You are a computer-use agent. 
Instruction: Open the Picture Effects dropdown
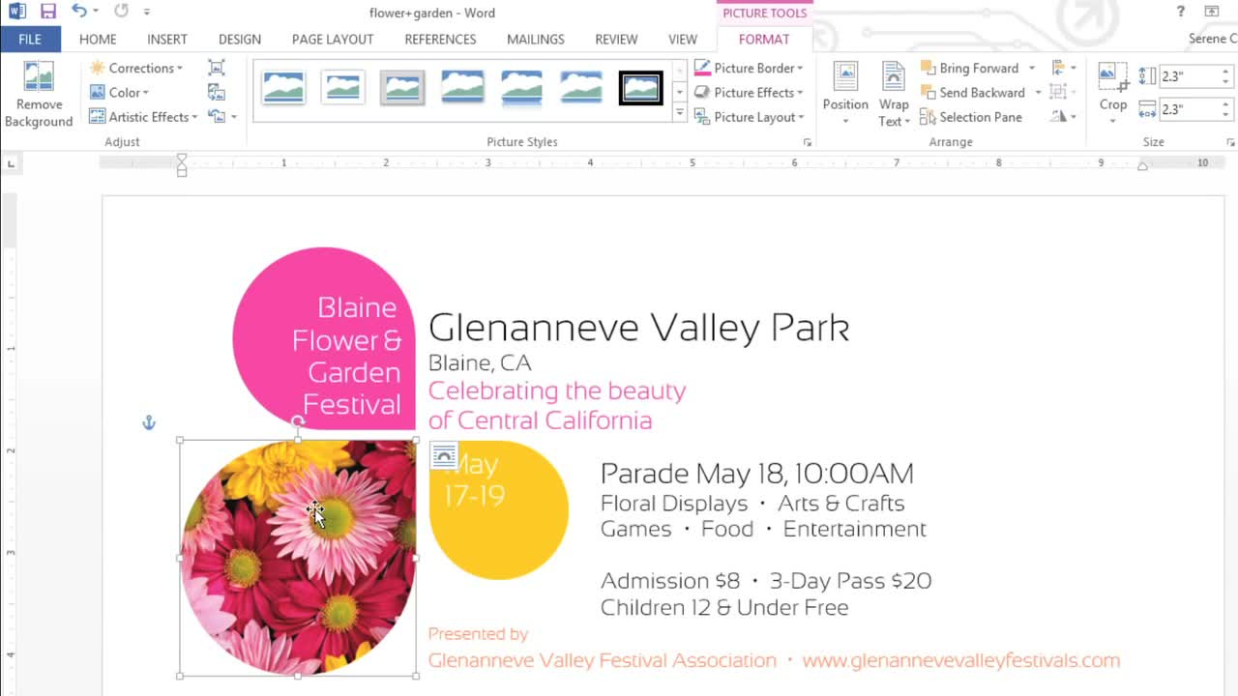[x=750, y=93]
